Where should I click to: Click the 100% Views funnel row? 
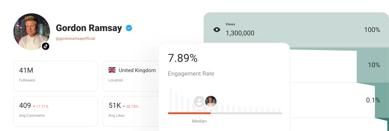click(297, 30)
